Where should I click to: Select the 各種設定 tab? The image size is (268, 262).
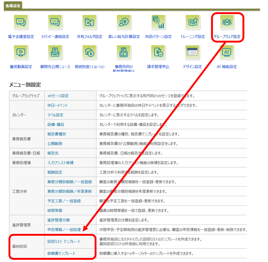pos(13,6)
